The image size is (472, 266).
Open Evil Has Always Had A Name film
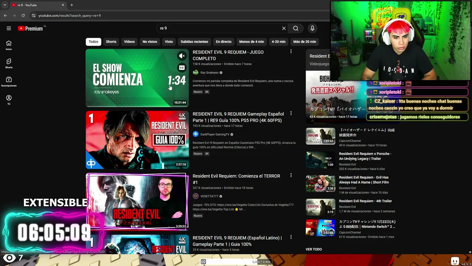tap(364, 180)
